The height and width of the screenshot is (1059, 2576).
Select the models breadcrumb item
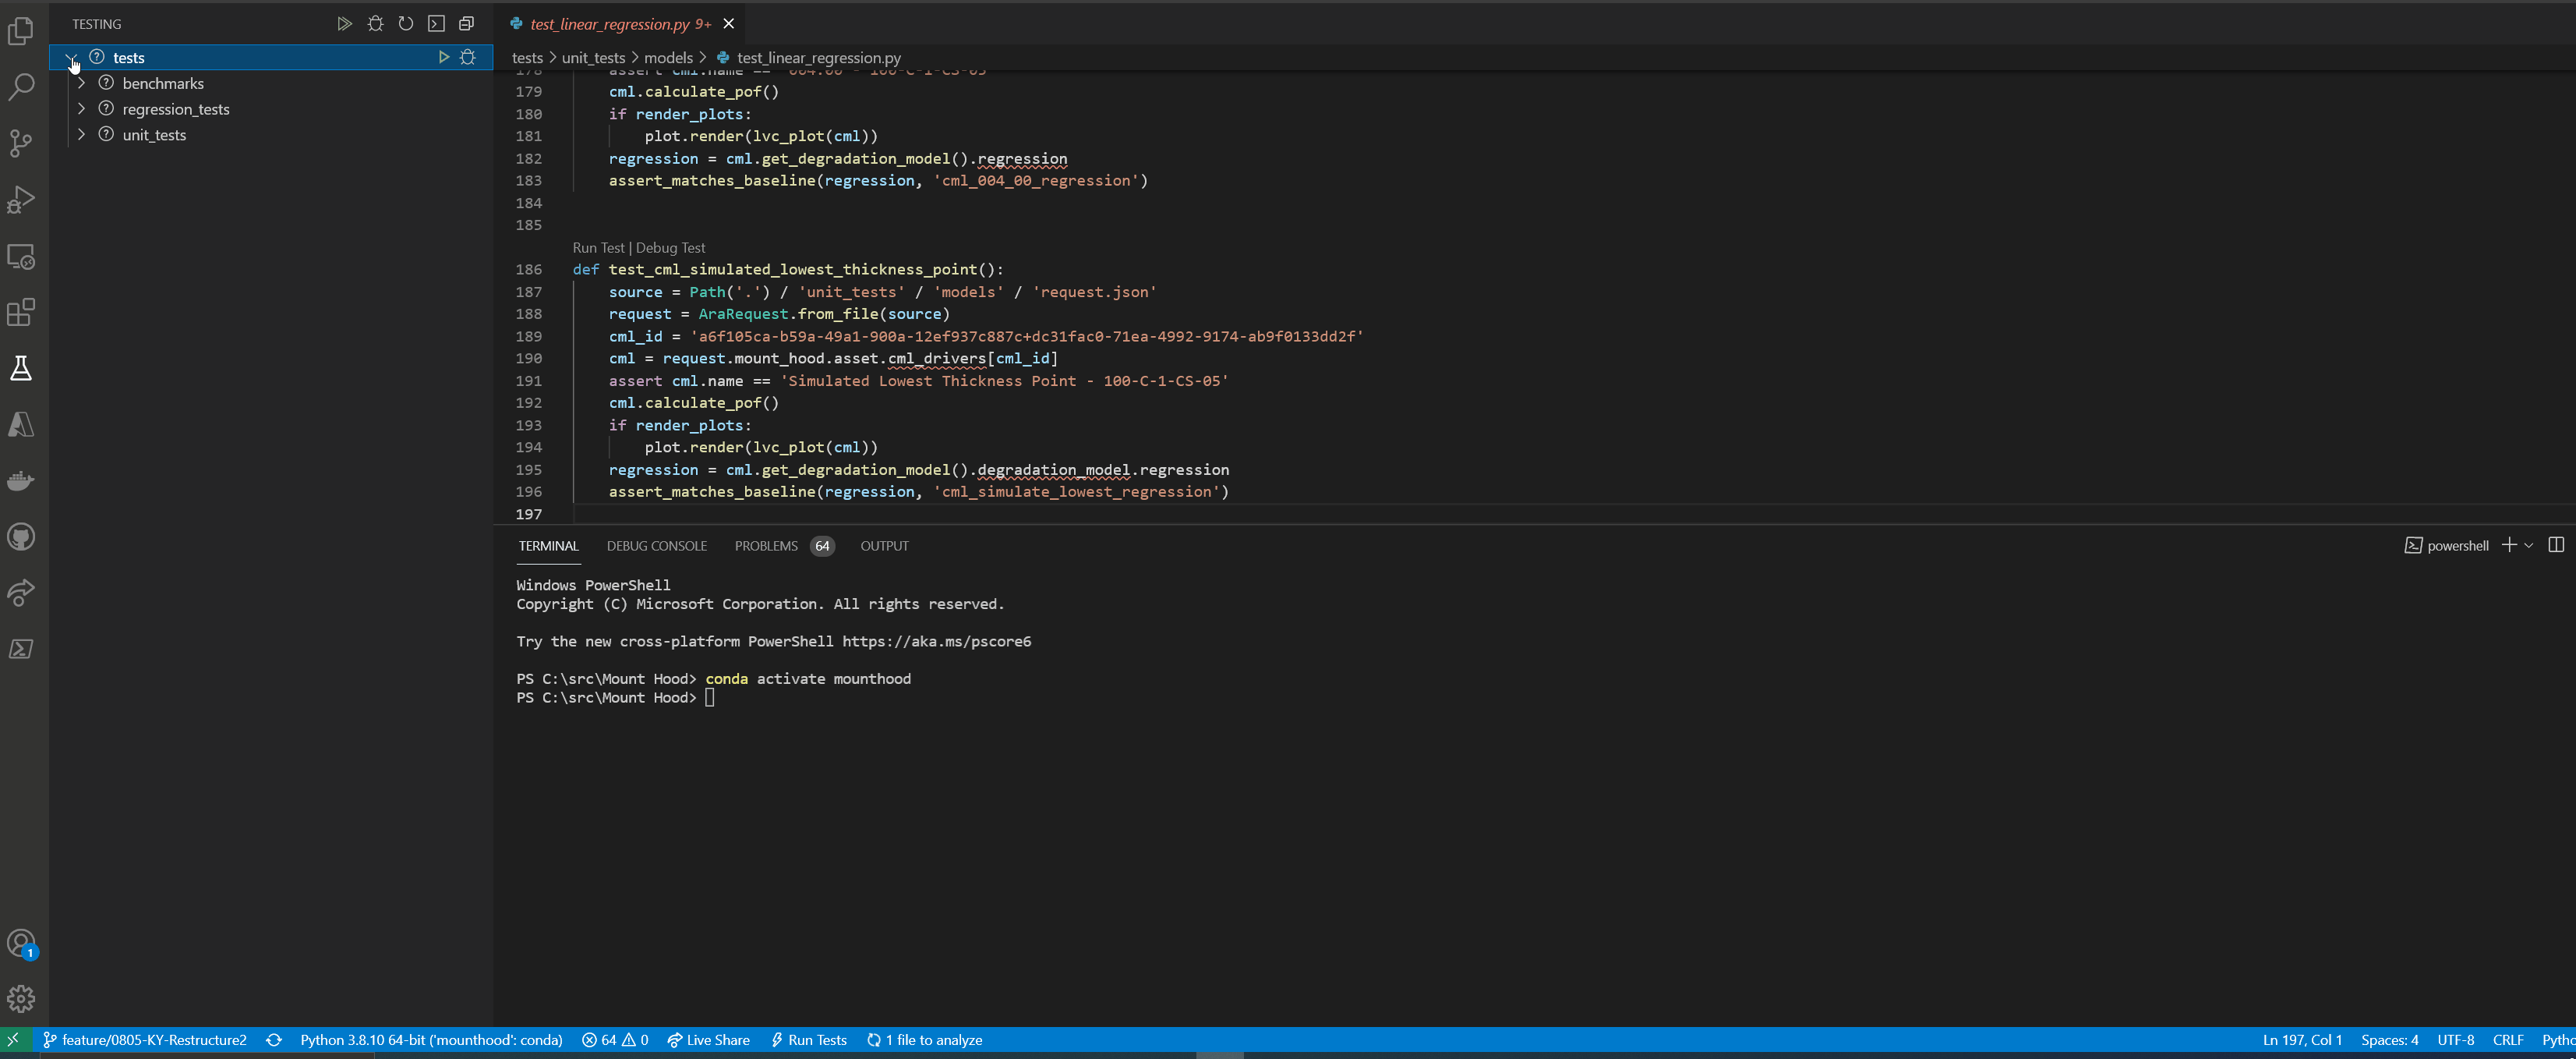tap(670, 58)
